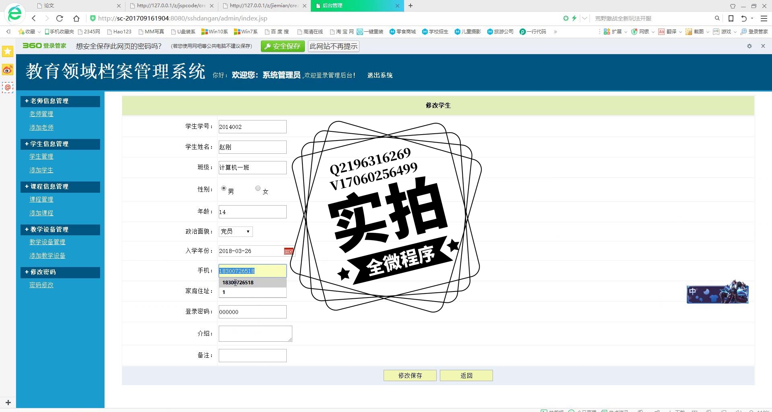Image resolution: width=772 pixels, height=412 pixels.
Task: Dismiss the 360 password save bar
Action: 763,46
